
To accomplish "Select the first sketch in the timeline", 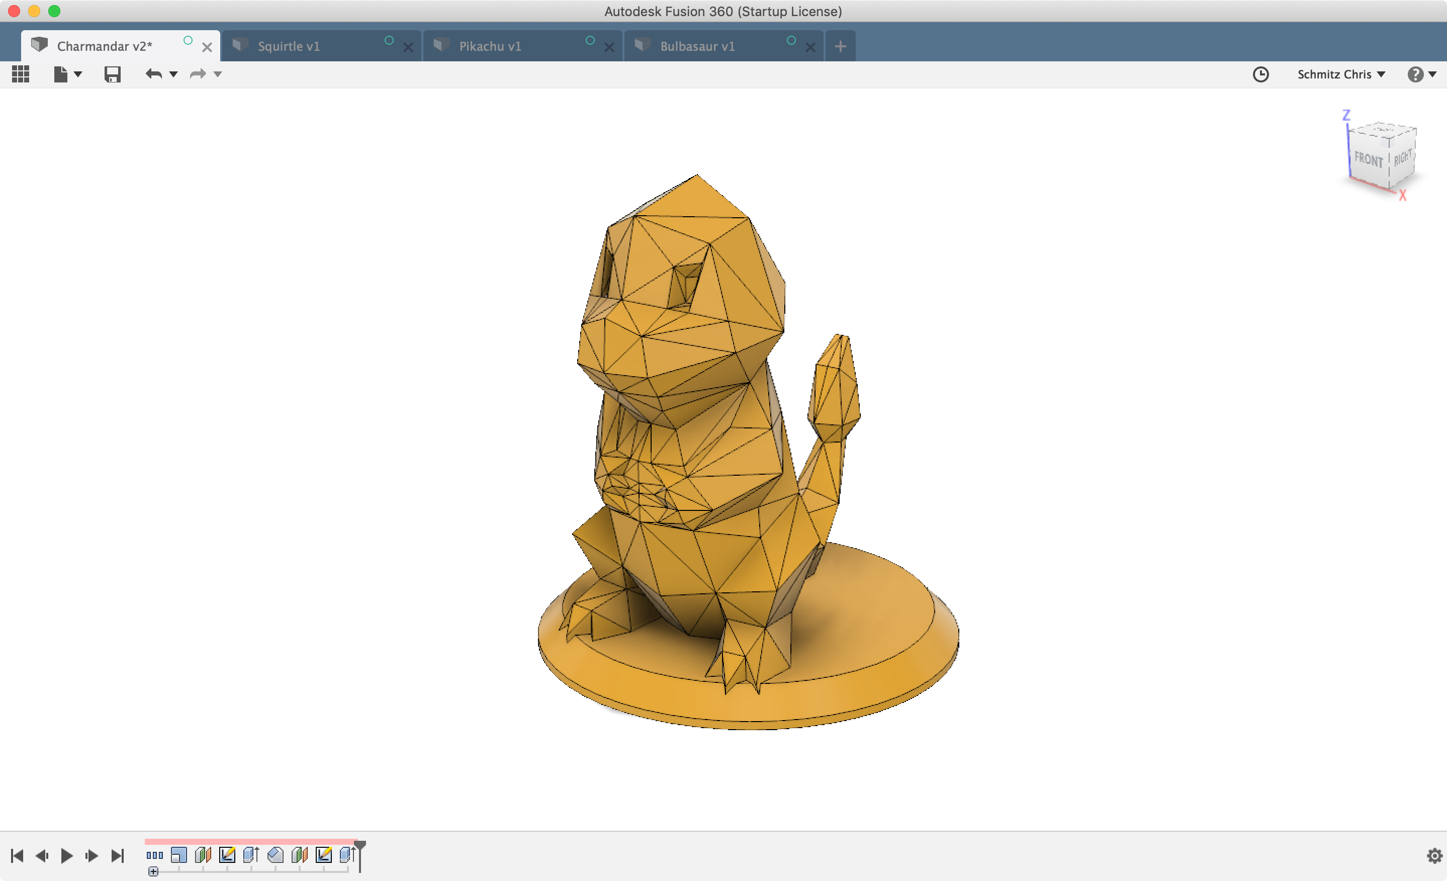I will pos(227,855).
